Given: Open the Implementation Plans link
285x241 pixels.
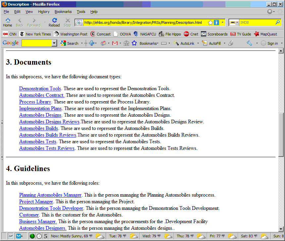Looking at the screenshot, I should pyautogui.click(x=40, y=108).
